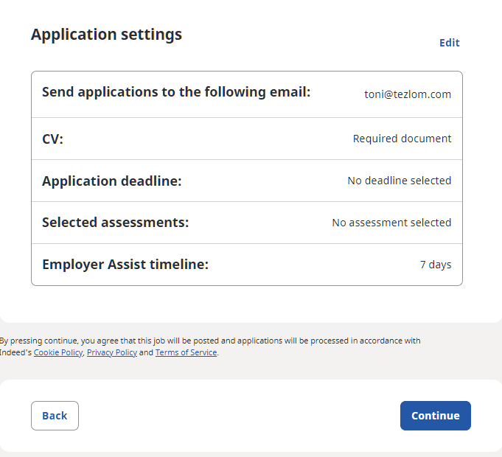Screen dimensions: 502x457
Task: Click the 'Send applications to the following email' label
Action: coord(176,92)
